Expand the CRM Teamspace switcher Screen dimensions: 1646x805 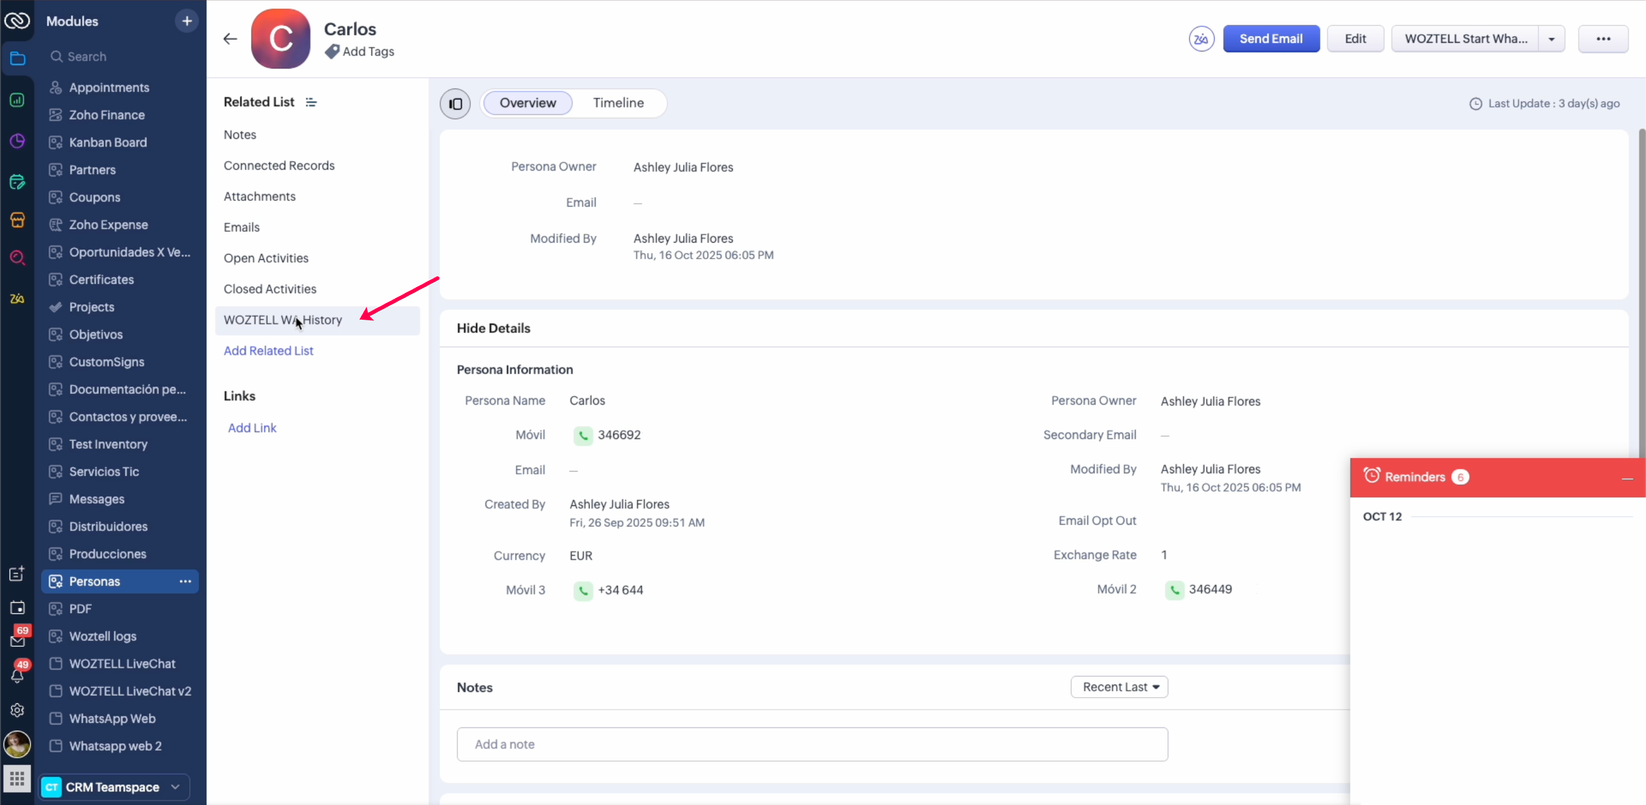tap(175, 787)
